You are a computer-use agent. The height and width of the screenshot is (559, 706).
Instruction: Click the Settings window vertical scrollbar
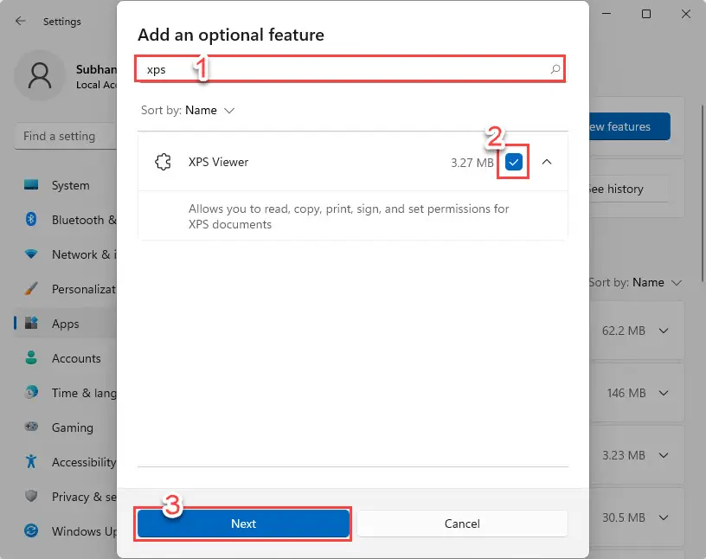[703, 194]
